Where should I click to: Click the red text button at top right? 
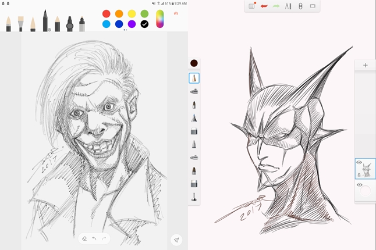pyautogui.click(x=176, y=13)
